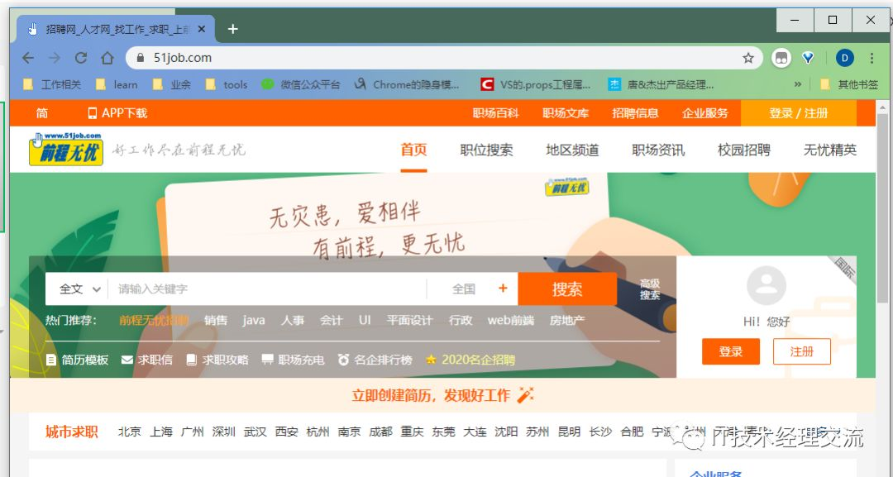Click the 51job 前程无忧 logo

pos(66,149)
